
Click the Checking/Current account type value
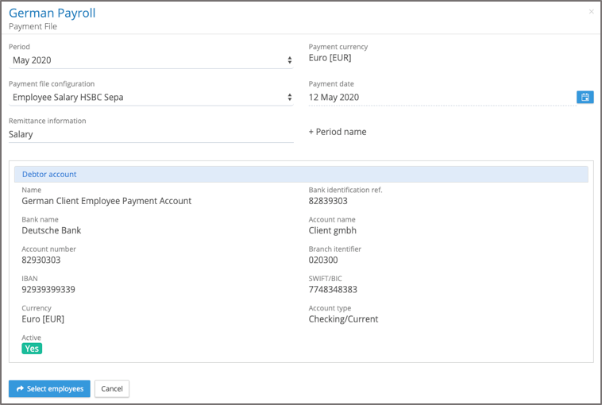point(343,319)
